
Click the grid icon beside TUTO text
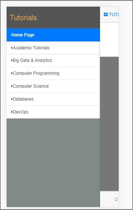106,14
